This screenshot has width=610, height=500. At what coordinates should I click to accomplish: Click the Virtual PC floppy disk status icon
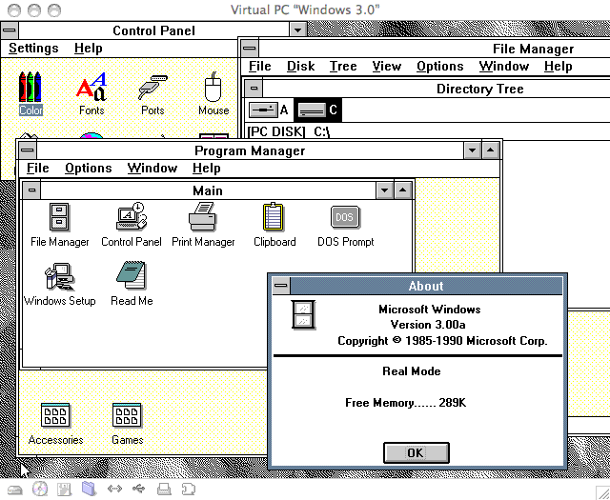click(64, 490)
